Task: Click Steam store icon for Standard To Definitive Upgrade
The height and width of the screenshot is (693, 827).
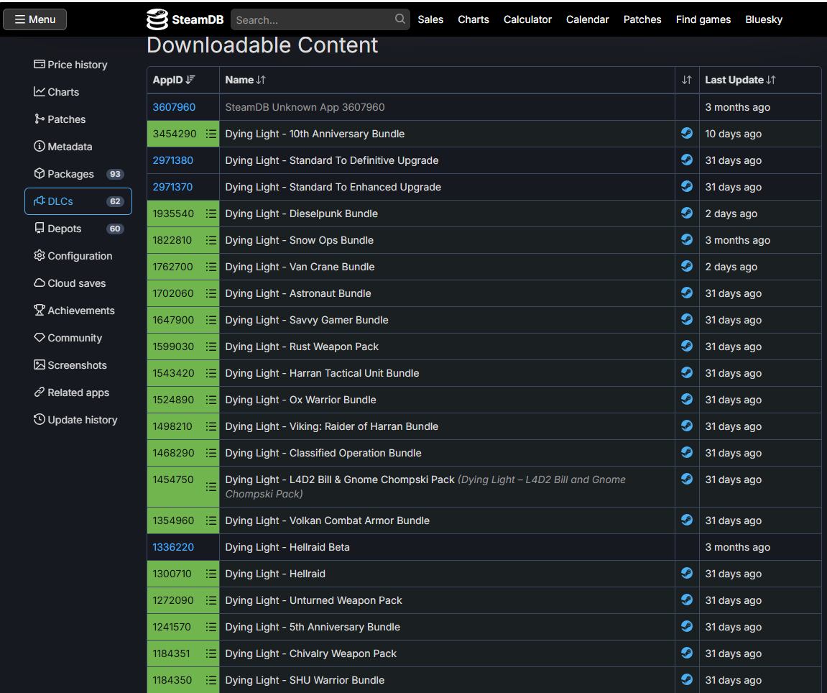Action: 687,160
